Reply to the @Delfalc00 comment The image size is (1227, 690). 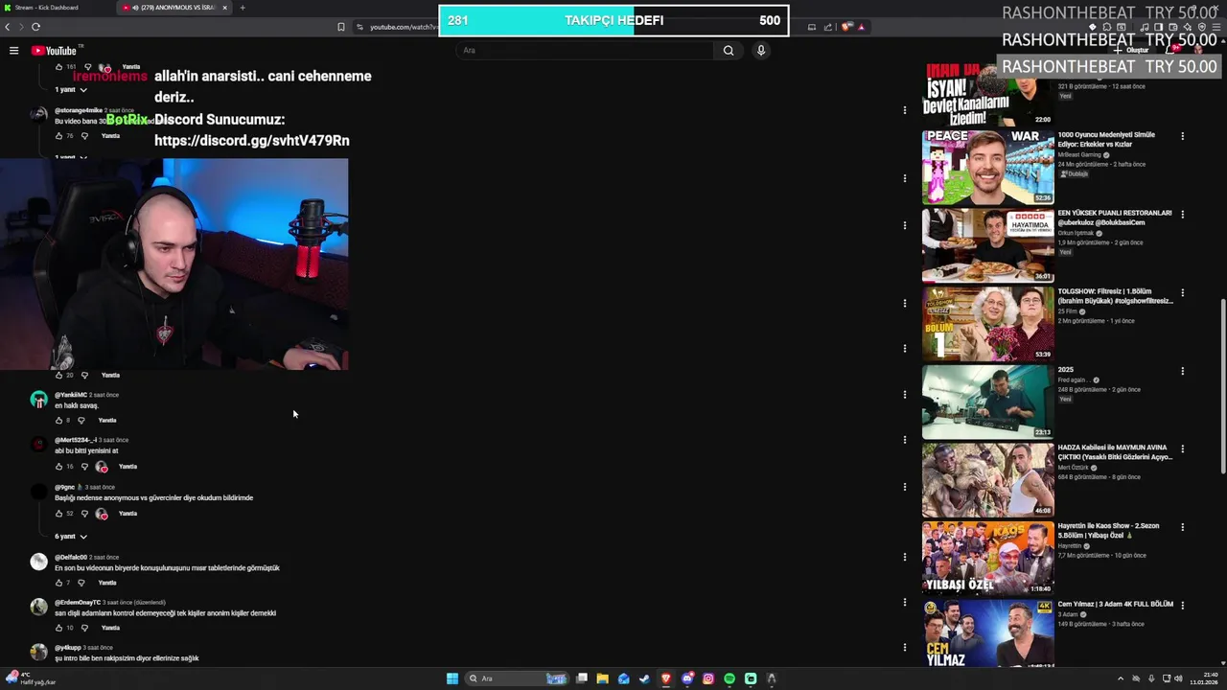coord(107,583)
